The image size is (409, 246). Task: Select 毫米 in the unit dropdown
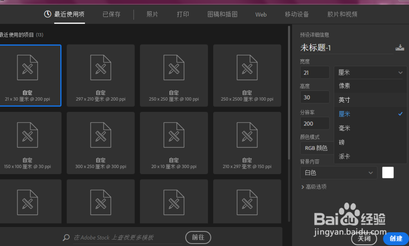click(345, 128)
